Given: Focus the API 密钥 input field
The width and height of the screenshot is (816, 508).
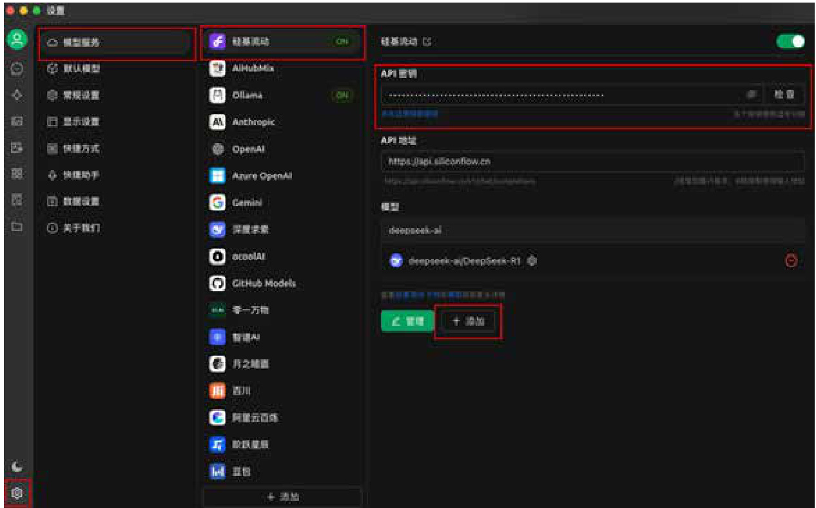Looking at the screenshot, I should (572, 95).
